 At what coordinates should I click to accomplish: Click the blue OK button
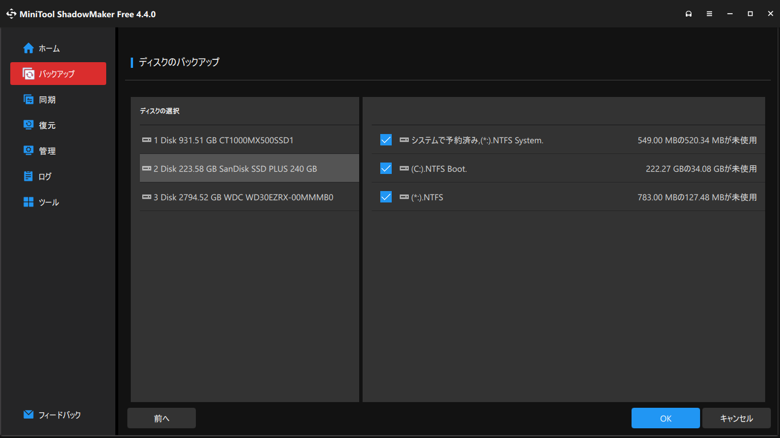tap(665, 418)
